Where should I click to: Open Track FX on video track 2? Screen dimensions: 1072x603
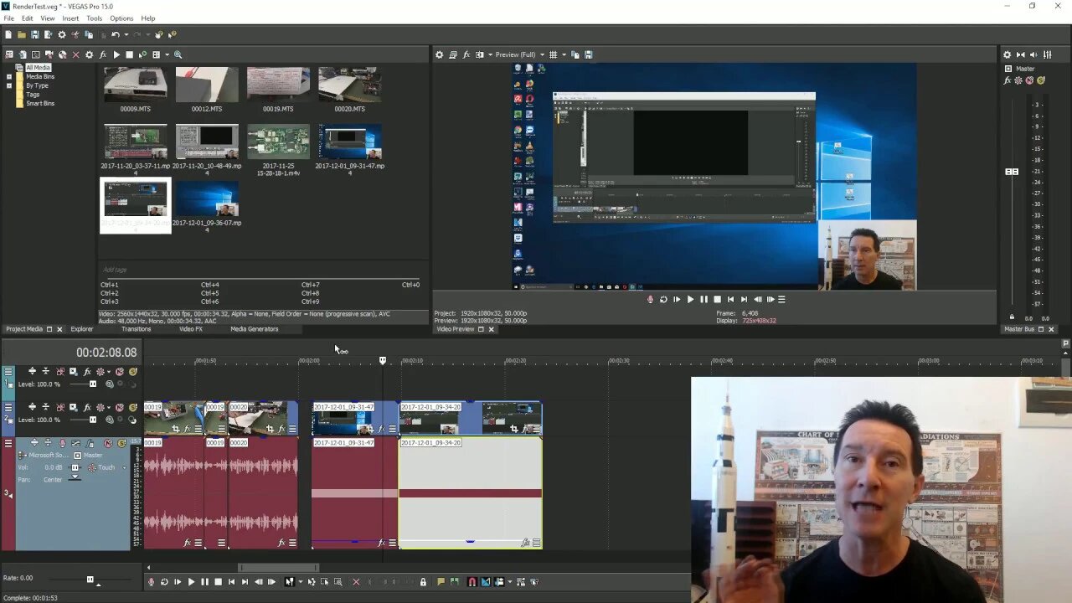click(87, 408)
